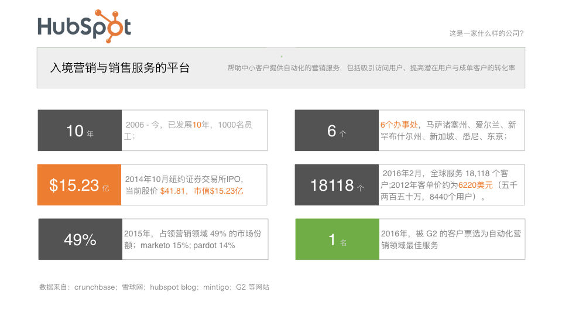Click the text 2014年10月纽约证券交易所IPO
562x316 pixels.
pos(184,179)
